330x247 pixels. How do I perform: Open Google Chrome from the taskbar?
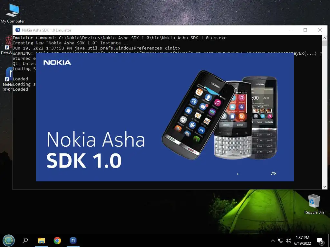pyautogui.click(x=57, y=240)
